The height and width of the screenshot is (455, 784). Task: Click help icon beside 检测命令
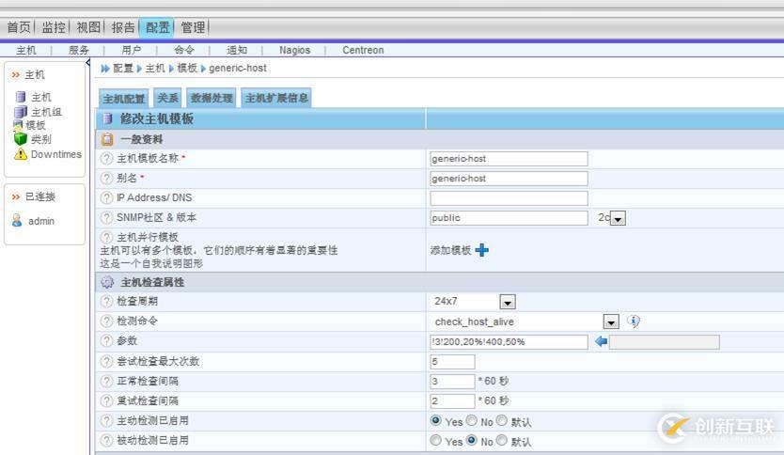pyautogui.click(x=106, y=321)
